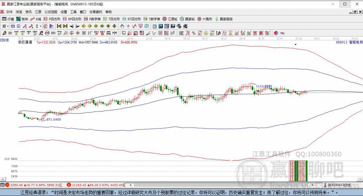This screenshot has height=196, width=363.
Task: Click the yin-yang circle icon
Action: (x=276, y=33)
